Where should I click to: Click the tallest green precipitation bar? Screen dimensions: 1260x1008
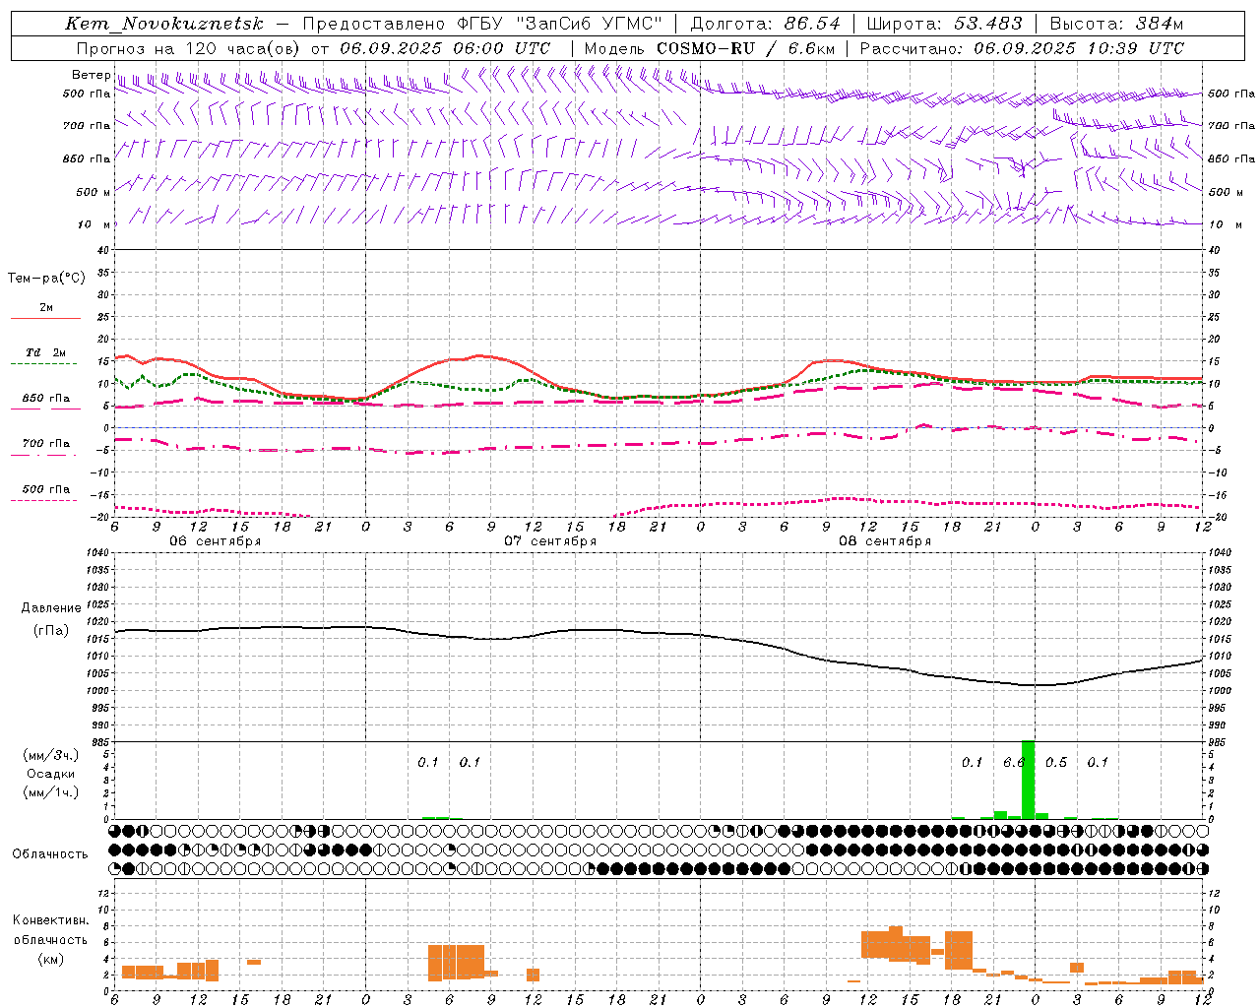pyautogui.click(x=1028, y=780)
